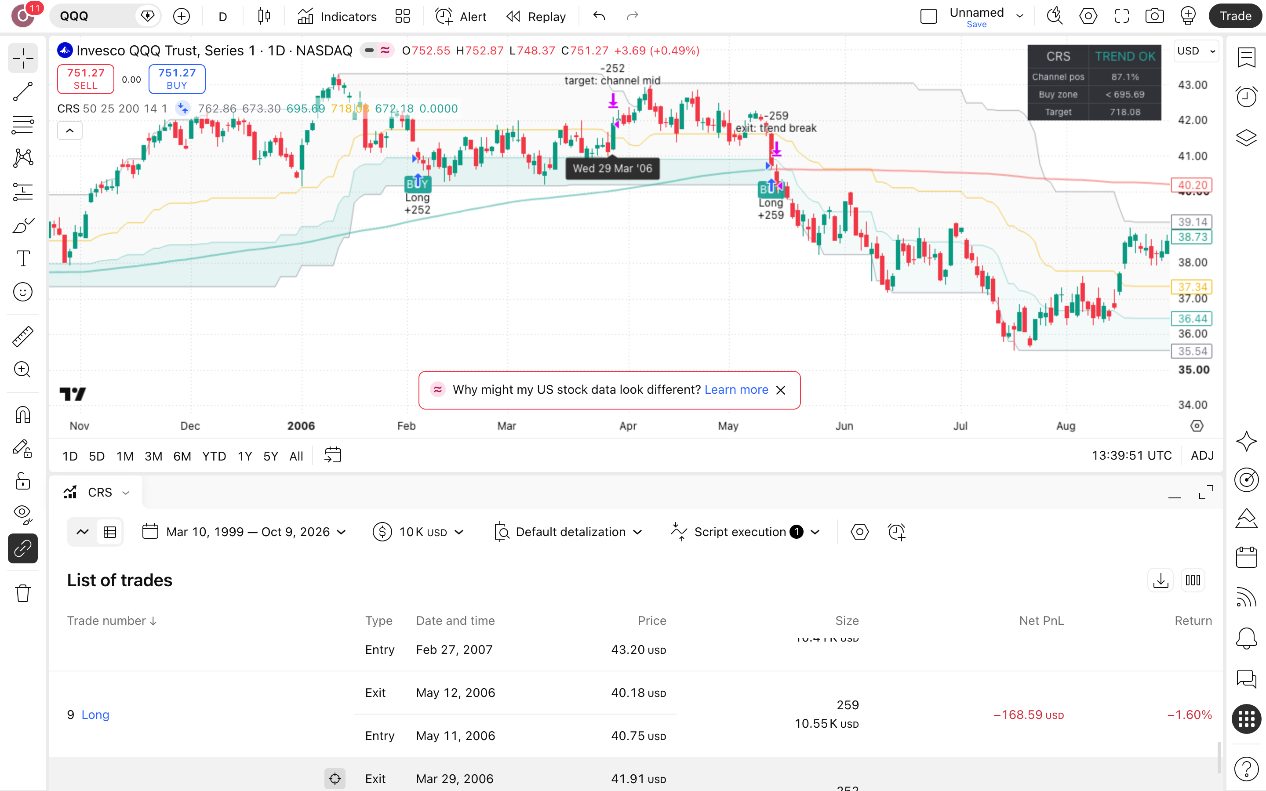Undo the last chart action
This screenshot has width=1266, height=791.
(x=600, y=16)
